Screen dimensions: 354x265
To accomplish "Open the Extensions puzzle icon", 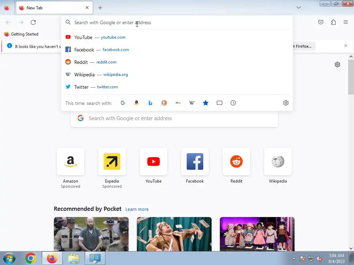I will tap(333, 22).
